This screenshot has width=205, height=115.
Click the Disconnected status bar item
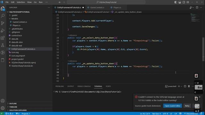pyautogui.click(x=191, y=114)
